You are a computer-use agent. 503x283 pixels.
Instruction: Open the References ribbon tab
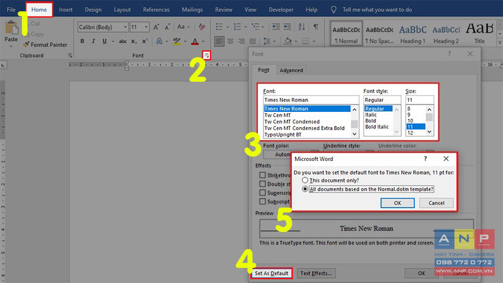click(156, 9)
